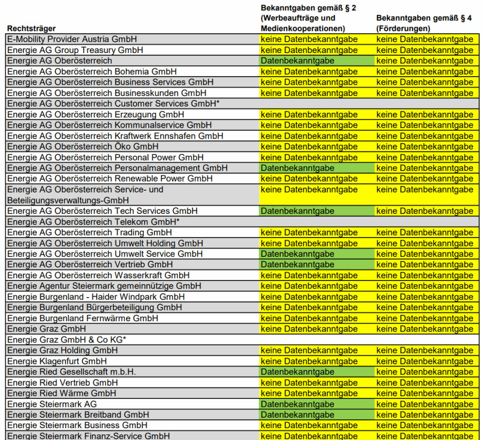Screen dimensions: 484x440
Task: Select green Datenbekanntgabe cell for Steiermark Breitband GmbH
Action: [317, 414]
